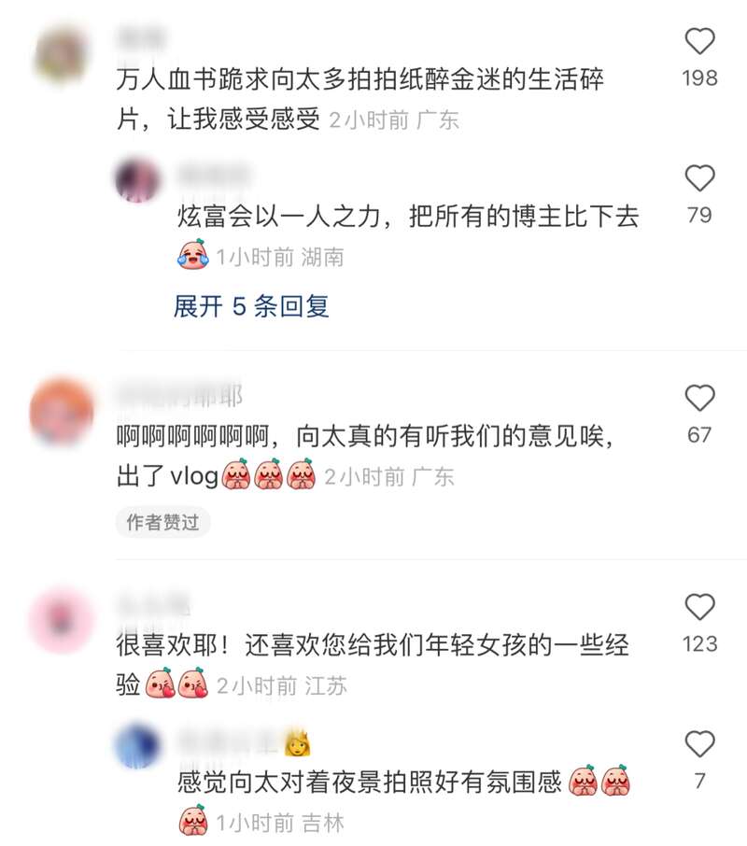Tap the comment 很喜欢耶！还喜欢您给我们

point(373,665)
